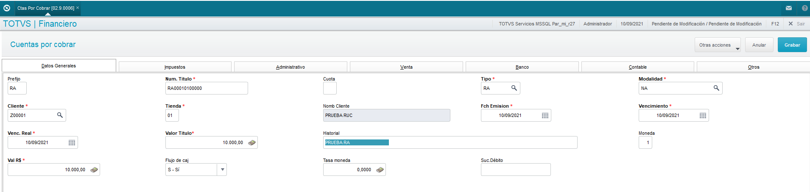Expand the Flujo de caj dropdown
The image size is (810, 192).
tap(222, 170)
